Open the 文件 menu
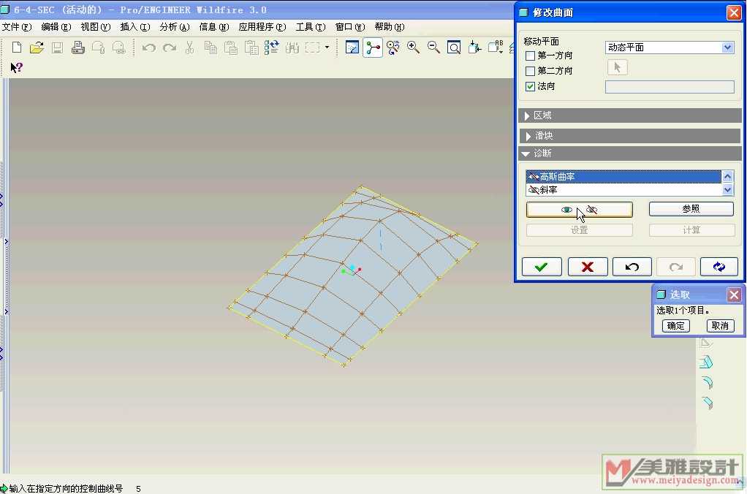The image size is (747, 494). pos(17,27)
